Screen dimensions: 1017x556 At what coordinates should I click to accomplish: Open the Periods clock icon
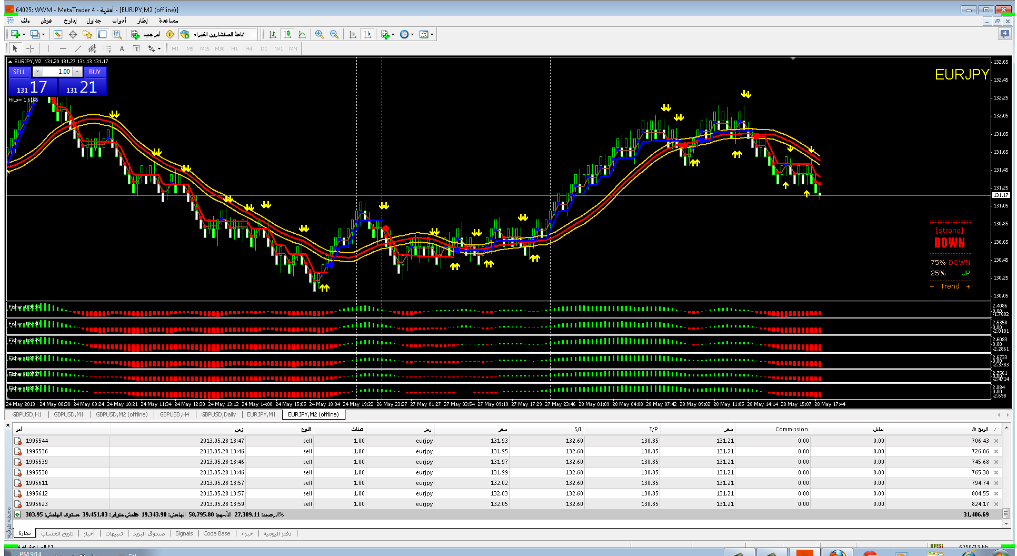[x=404, y=34]
